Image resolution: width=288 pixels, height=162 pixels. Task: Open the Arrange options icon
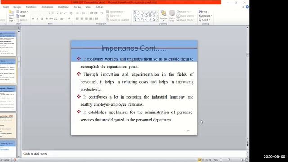(x=163, y=13)
